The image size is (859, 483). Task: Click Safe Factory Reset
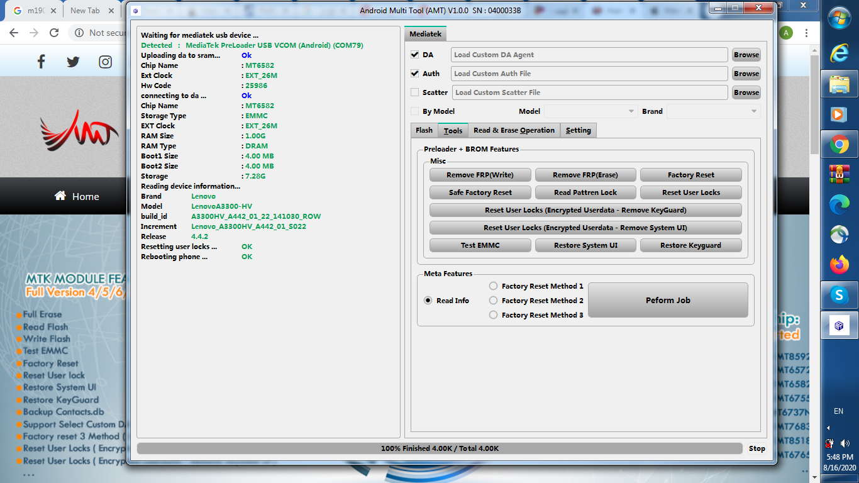coord(480,192)
